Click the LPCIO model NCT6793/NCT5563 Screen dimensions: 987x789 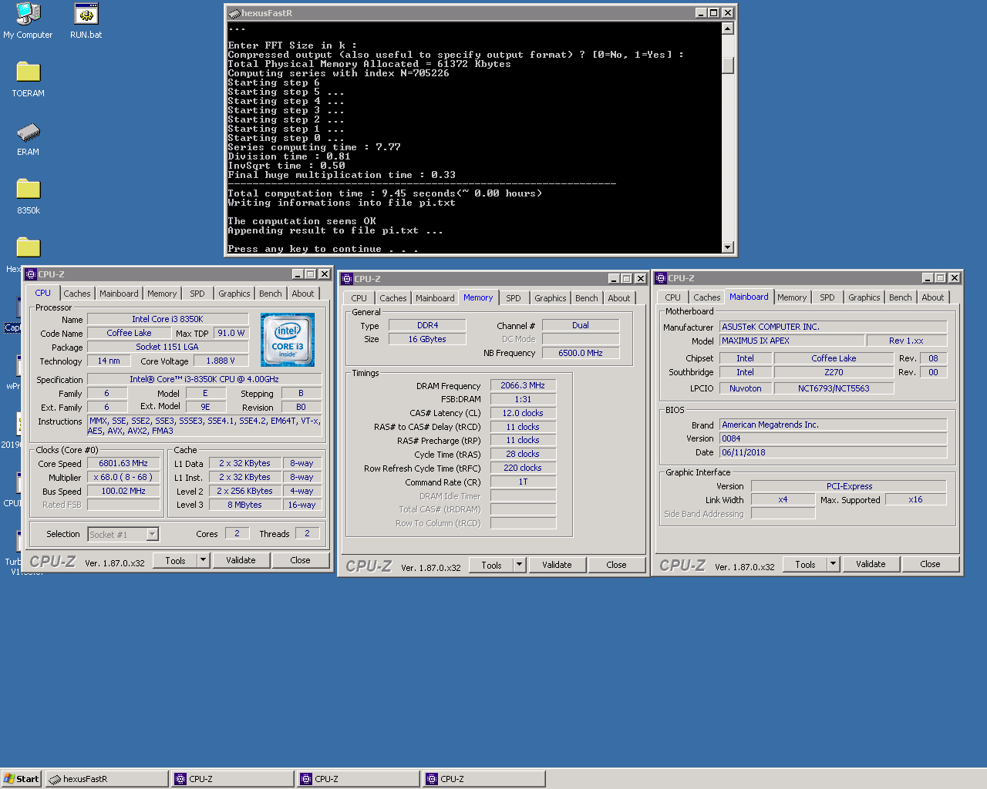coord(834,388)
